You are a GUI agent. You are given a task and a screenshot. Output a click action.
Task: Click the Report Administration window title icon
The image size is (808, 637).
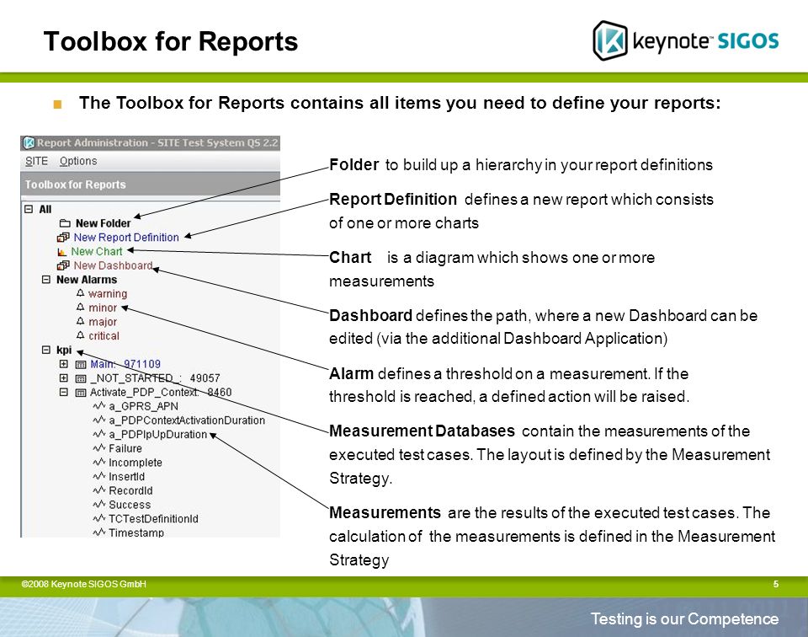pos(29,143)
